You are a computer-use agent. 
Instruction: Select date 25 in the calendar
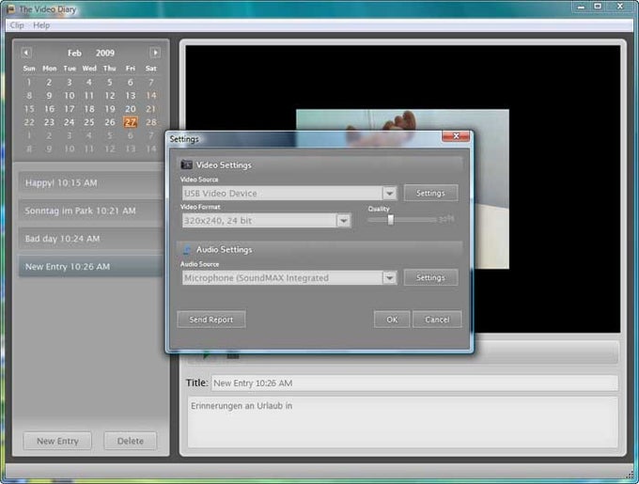point(89,122)
